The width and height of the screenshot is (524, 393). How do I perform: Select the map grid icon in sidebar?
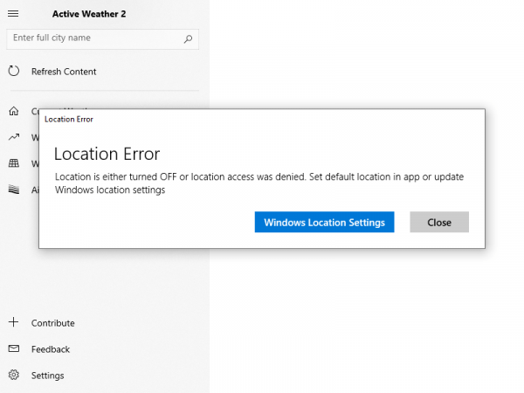[x=14, y=163]
